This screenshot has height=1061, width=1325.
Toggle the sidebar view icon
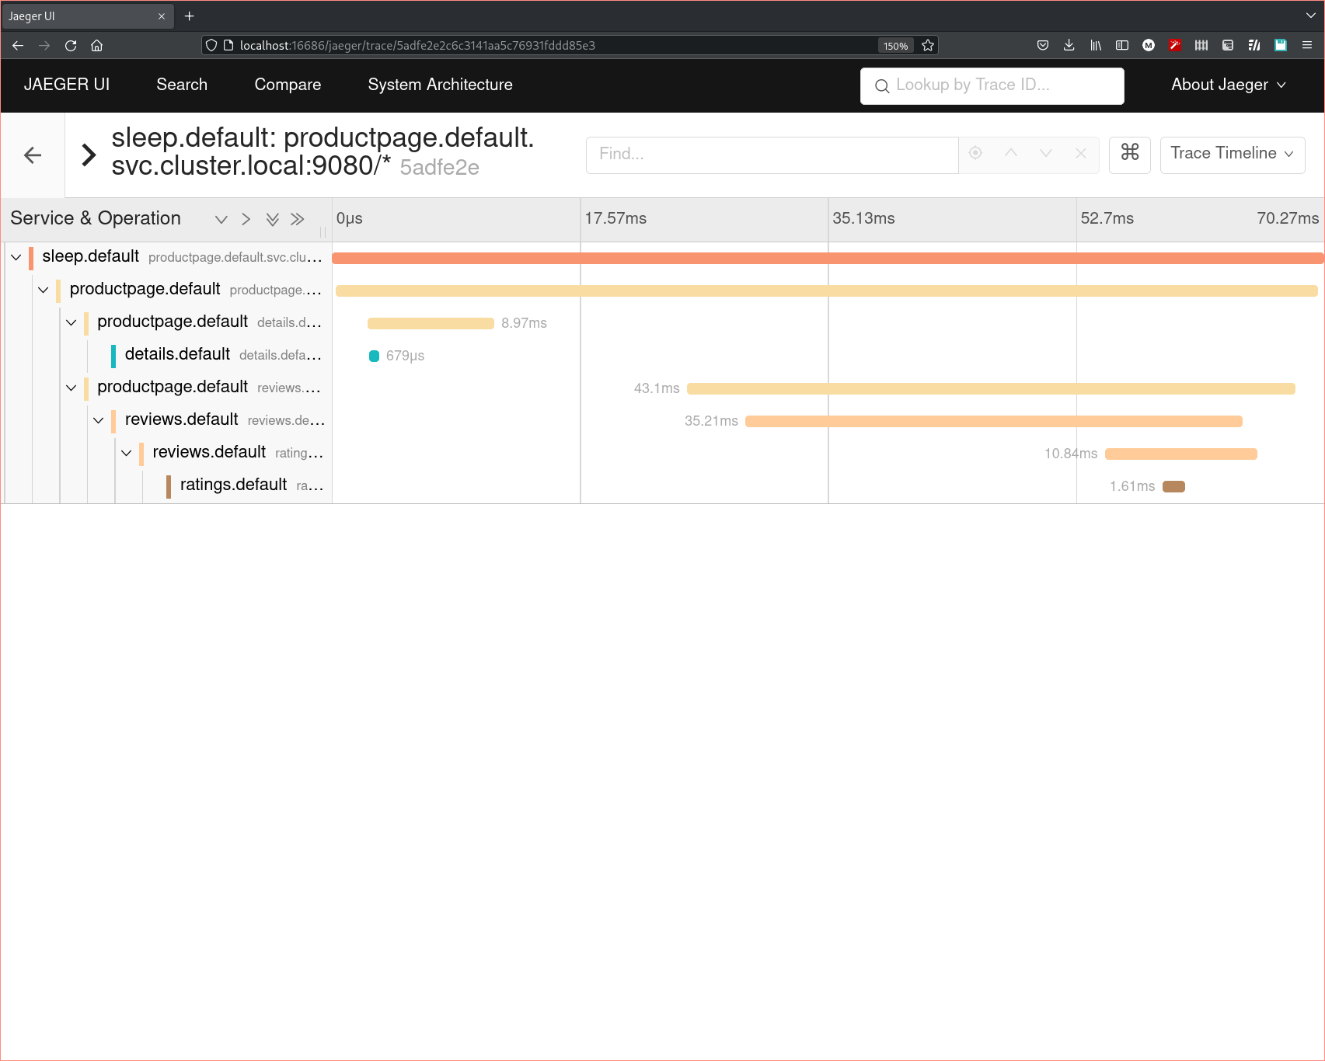1122,46
